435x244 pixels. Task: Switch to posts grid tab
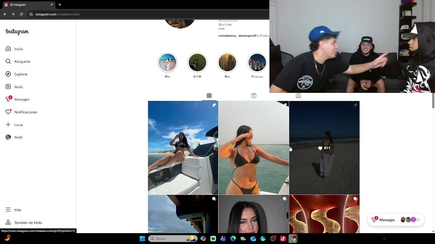click(x=209, y=96)
